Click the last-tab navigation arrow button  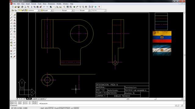tap(24, 99)
